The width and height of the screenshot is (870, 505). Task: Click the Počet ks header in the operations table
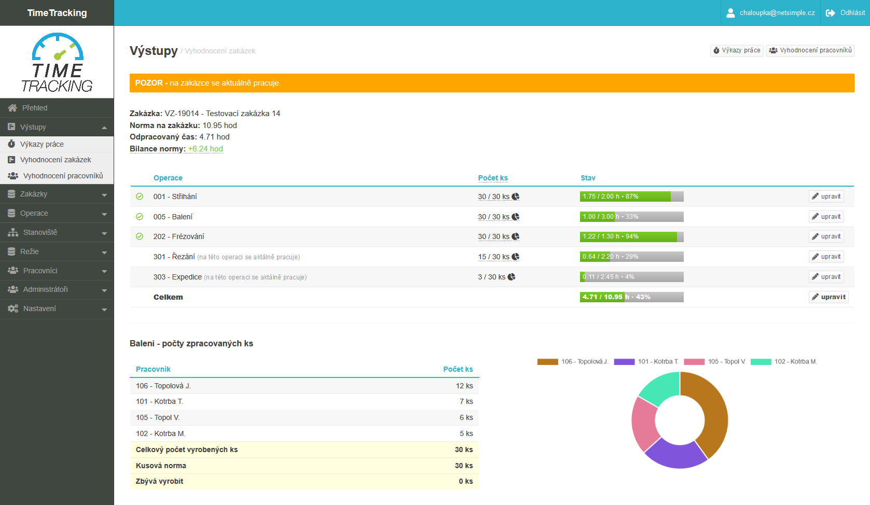(493, 178)
